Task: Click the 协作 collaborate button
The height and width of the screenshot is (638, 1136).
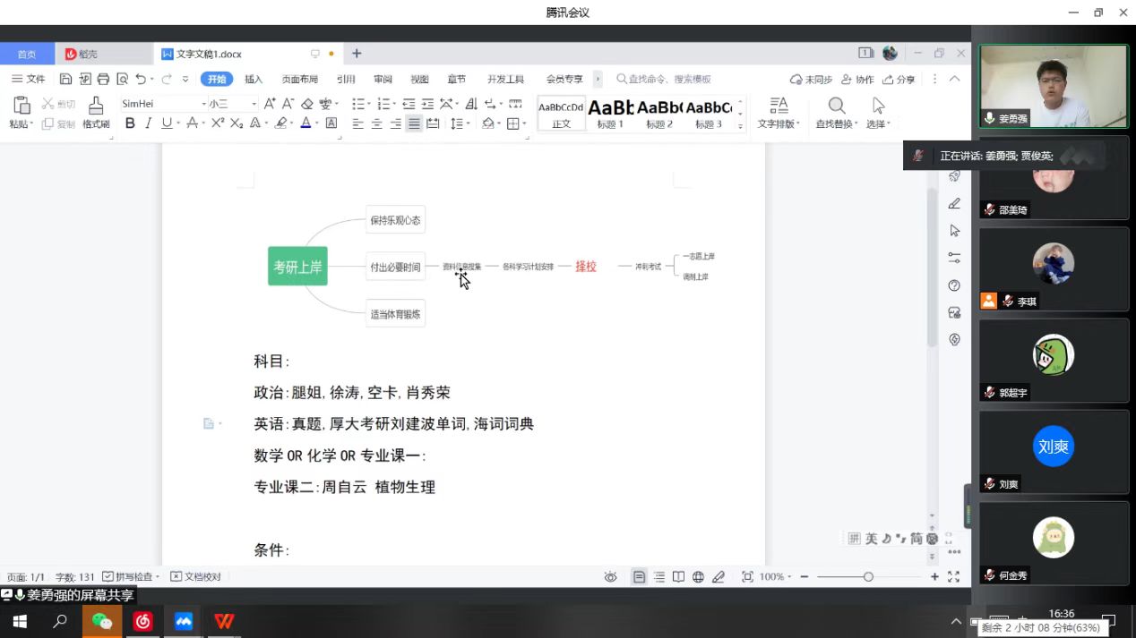Action: point(857,79)
